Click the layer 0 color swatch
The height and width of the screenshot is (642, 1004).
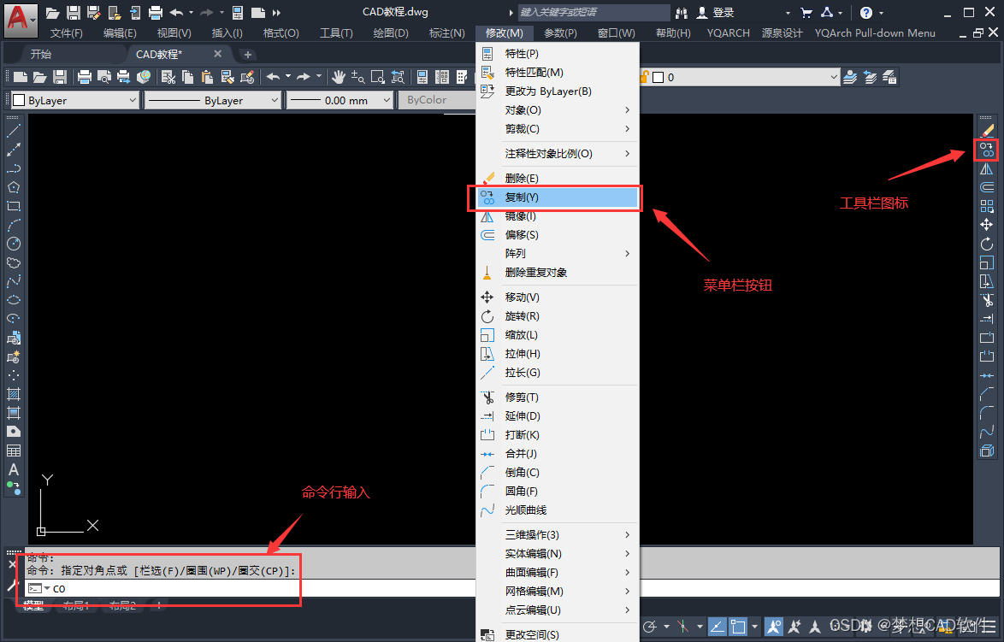click(658, 78)
